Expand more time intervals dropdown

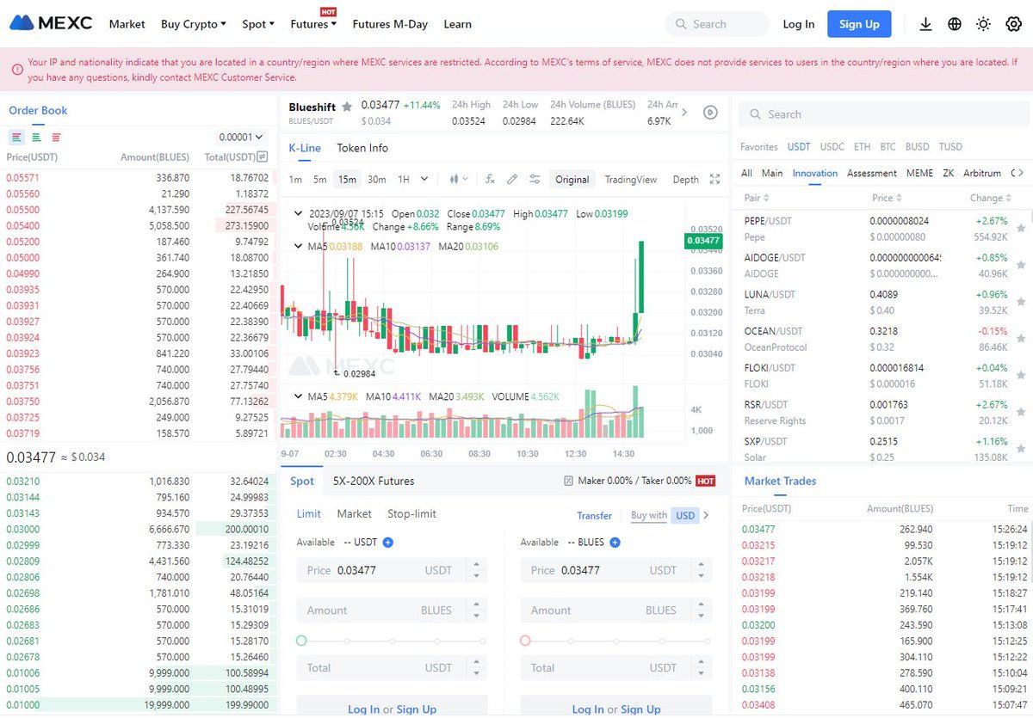[x=424, y=179]
